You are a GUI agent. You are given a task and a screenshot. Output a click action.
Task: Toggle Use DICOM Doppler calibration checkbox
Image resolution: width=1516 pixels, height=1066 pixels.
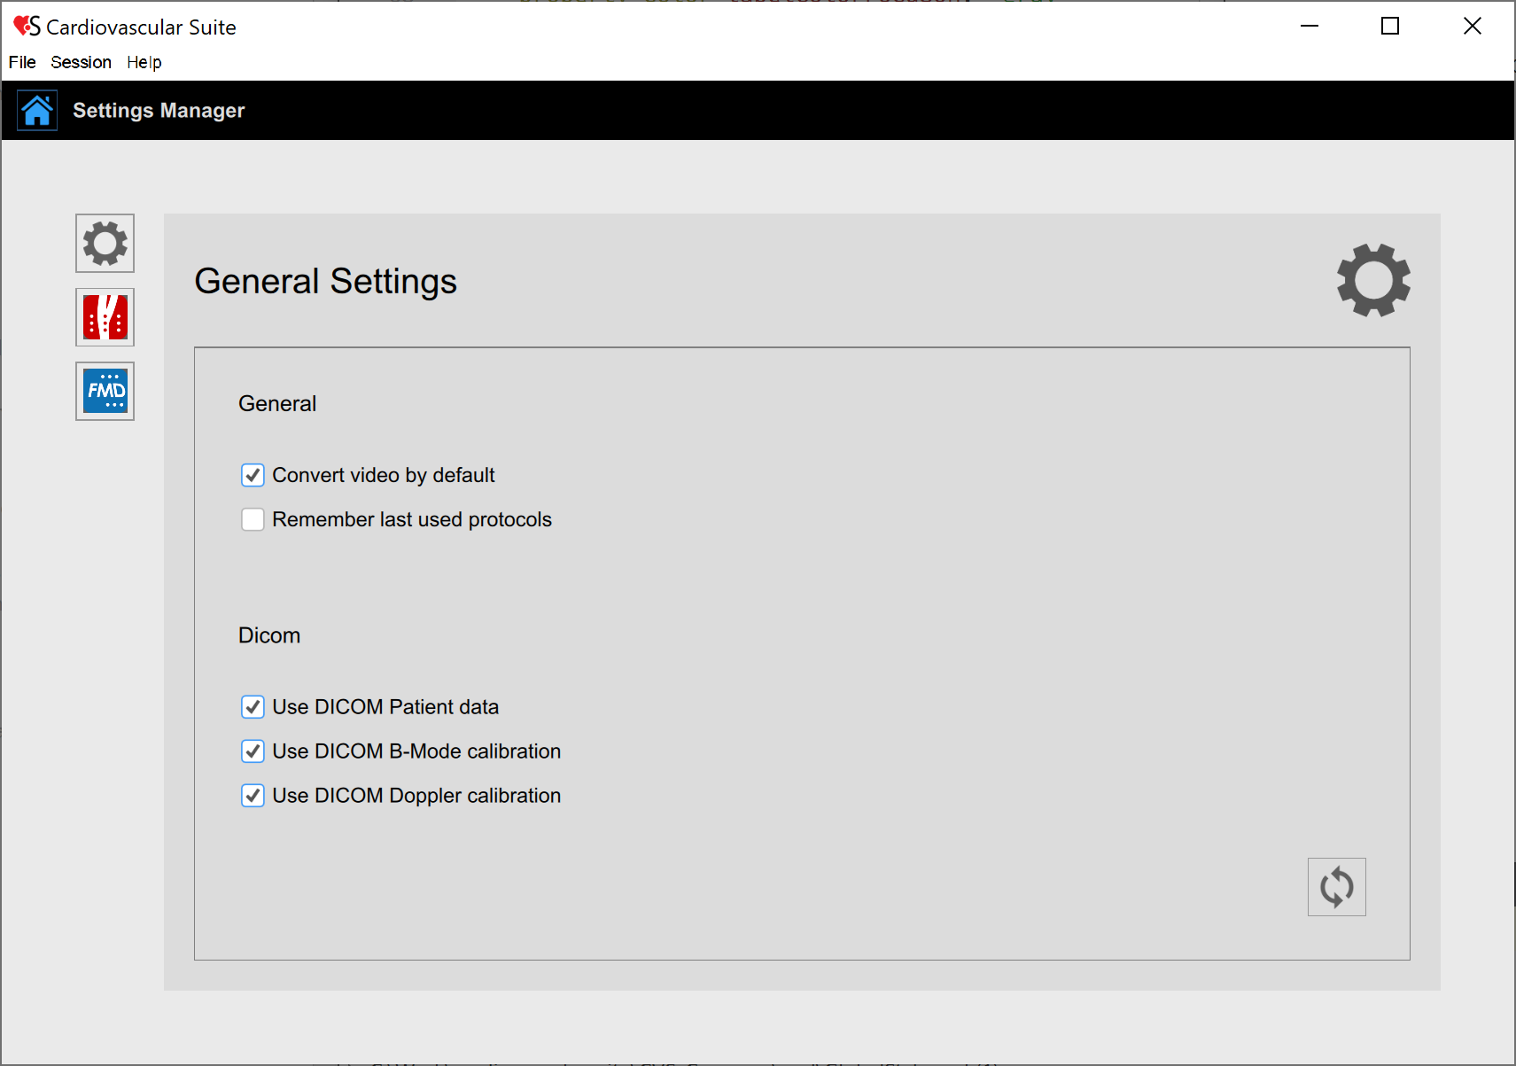point(253,796)
